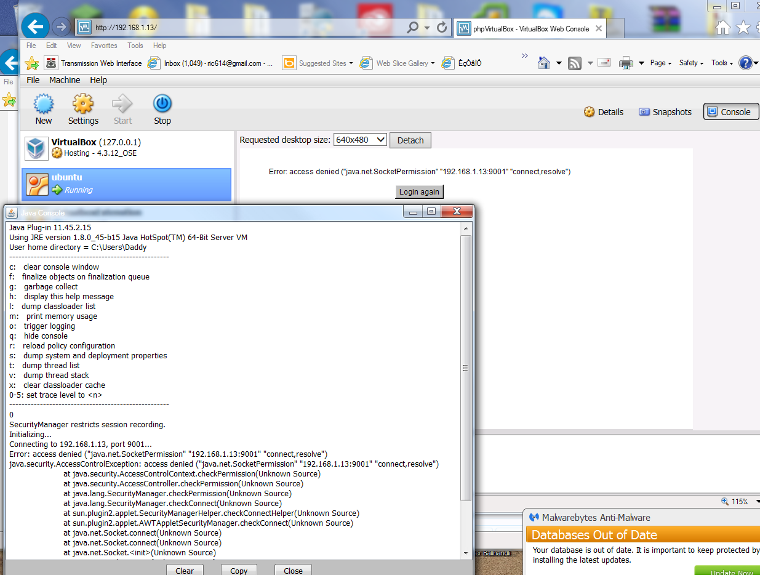Click the Login again button
Viewport: 760px width, 575px height.
419,191
